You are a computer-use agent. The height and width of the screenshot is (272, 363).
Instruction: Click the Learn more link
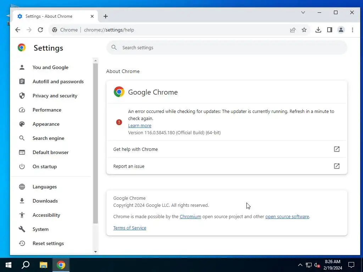click(x=140, y=126)
